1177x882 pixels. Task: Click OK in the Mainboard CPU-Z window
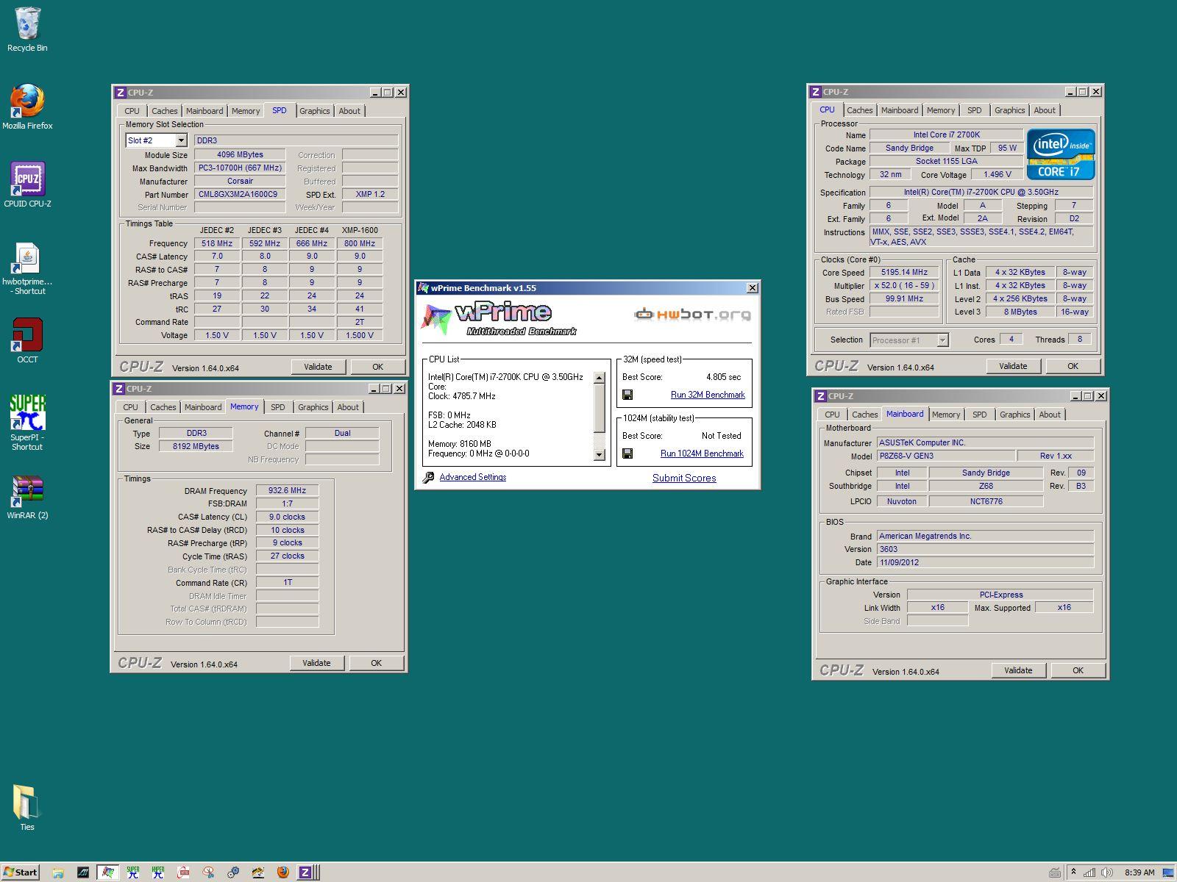tap(1078, 670)
